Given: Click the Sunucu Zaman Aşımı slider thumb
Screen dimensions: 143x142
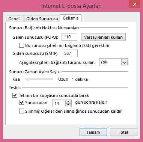Looking at the screenshot, I should [x=29, y=79].
